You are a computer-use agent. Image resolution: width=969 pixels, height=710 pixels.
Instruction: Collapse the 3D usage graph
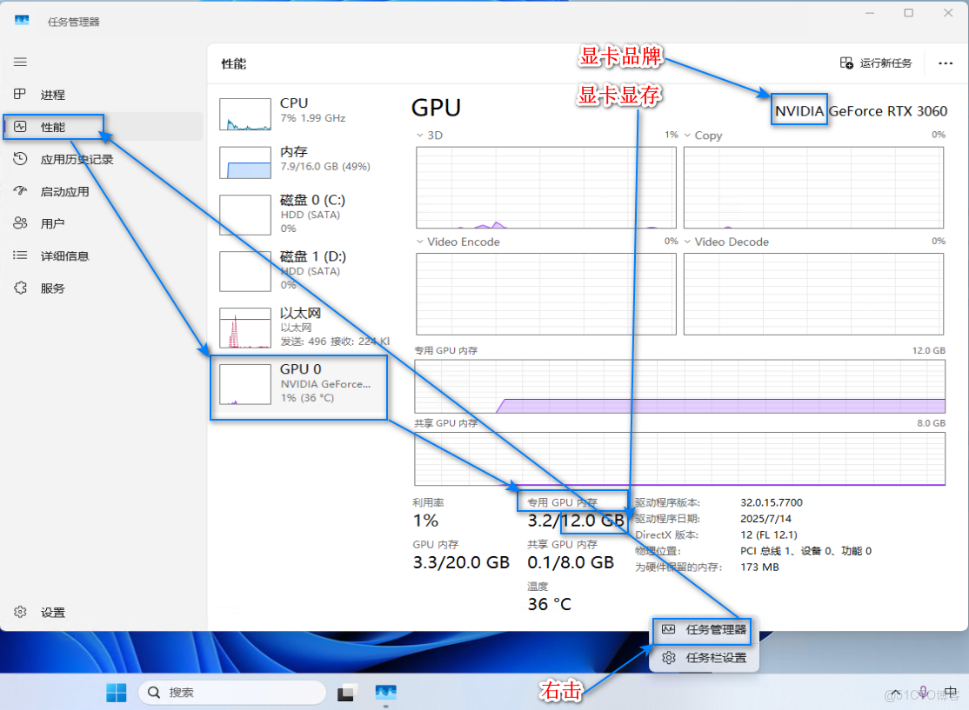click(420, 136)
